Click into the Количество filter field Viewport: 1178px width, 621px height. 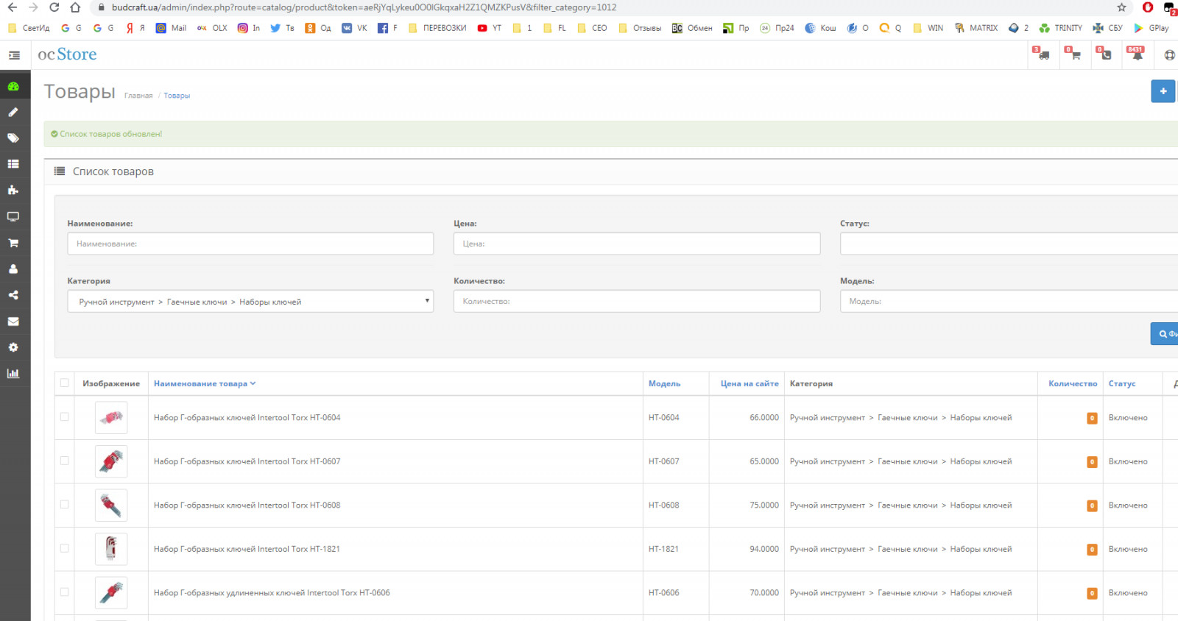pyautogui.click(x=637, y=301)
